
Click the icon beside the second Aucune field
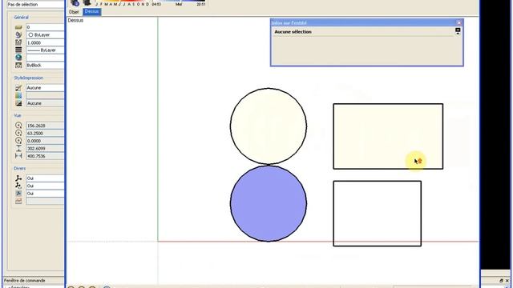[18, 103]
